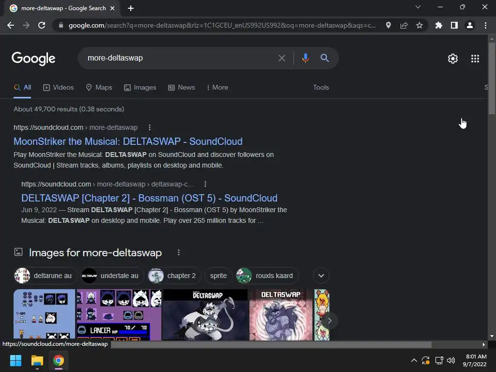Open the pink DELTASWAP artwork thumbnail
496x372 pixels.
[281, 315]
